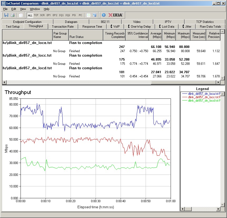227x218 pixels.
Task: Click the results table scroll up arrow
Action: pos(223,31)
